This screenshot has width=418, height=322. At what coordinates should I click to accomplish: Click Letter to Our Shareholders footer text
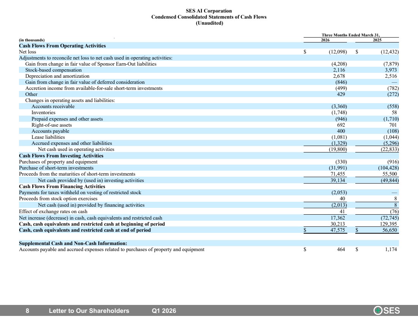89,311
